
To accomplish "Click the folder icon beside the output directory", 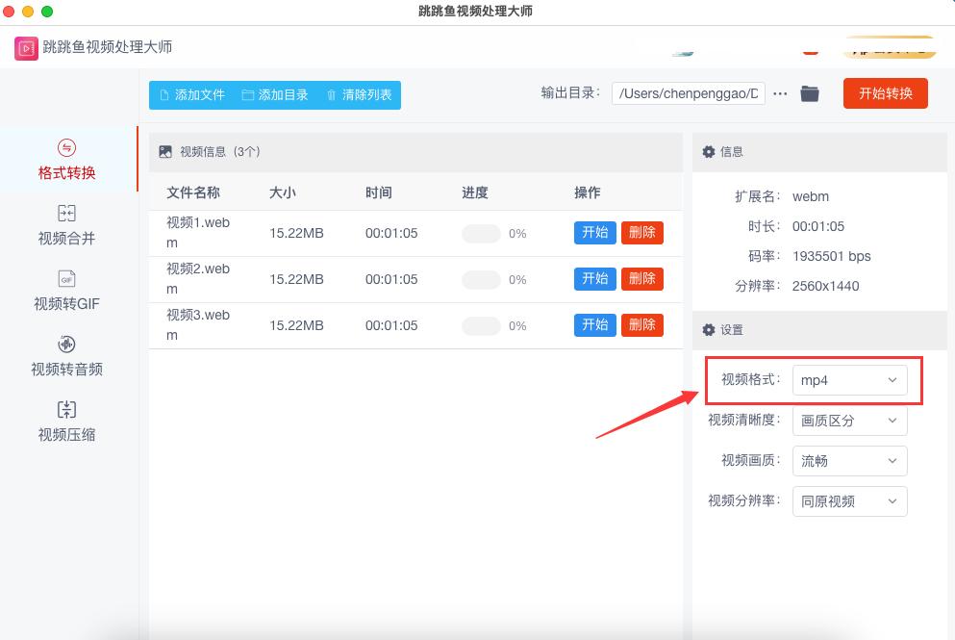I will click(810, 93).
